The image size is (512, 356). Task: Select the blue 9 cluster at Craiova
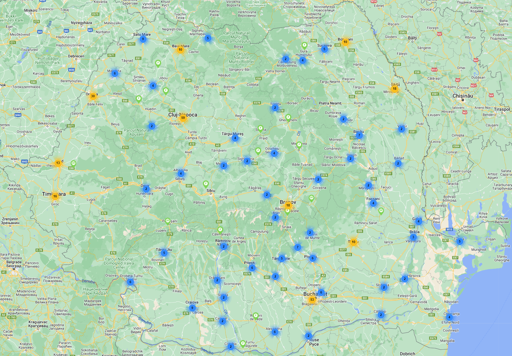(192, 308)
